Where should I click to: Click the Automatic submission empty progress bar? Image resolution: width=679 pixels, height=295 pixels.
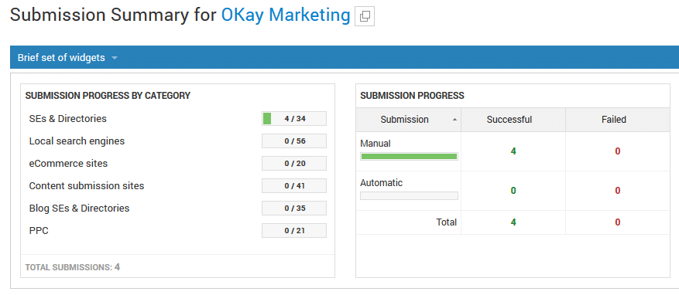pos(409,195)
